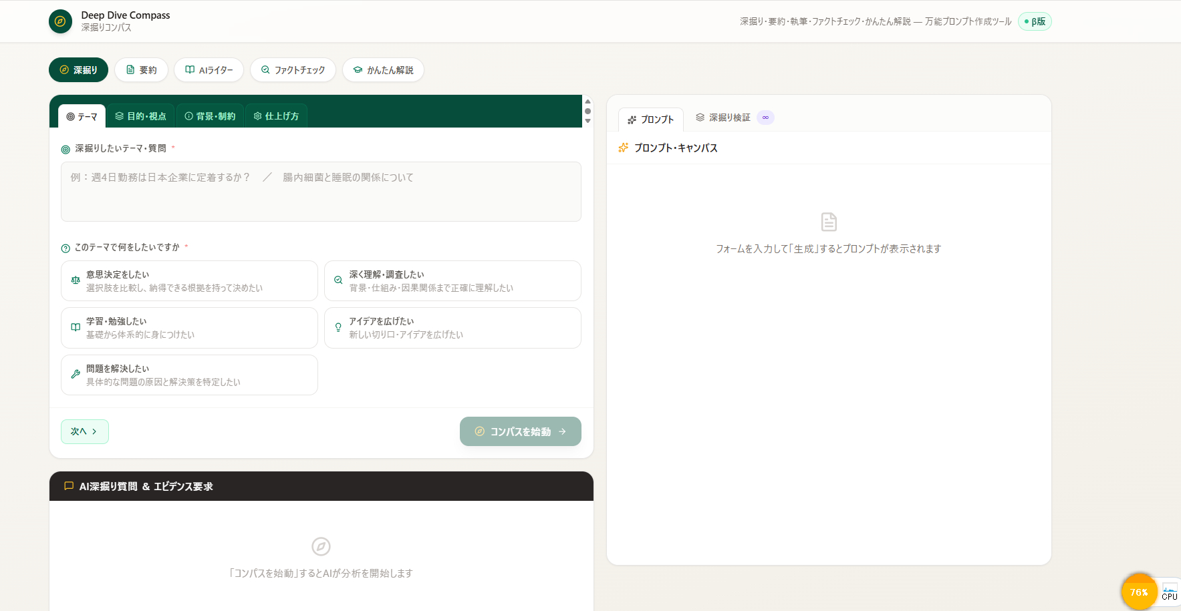Viewport: 1181px width, 611px height.
Task: Click the 「コンパスを始動」するとAIが分析 message
Action: 321,573
